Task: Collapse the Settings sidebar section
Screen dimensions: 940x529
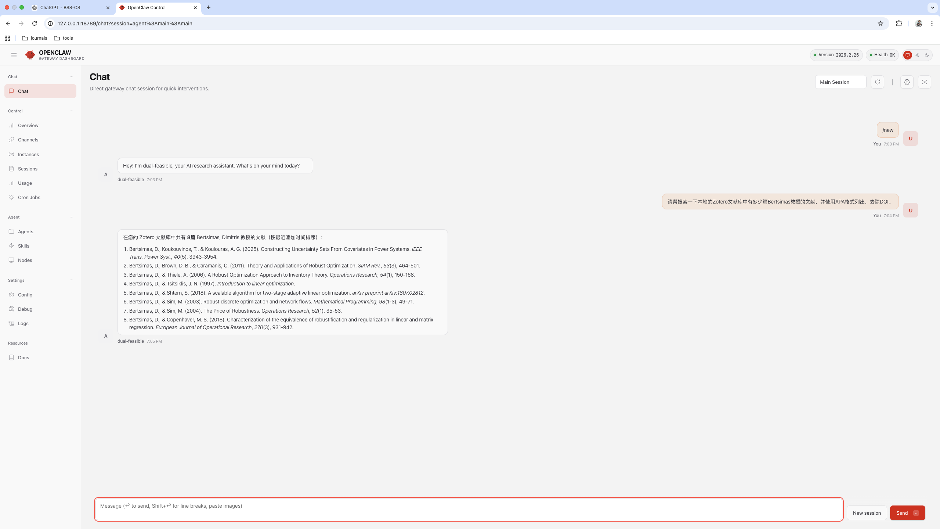Action: pos(71,280)
